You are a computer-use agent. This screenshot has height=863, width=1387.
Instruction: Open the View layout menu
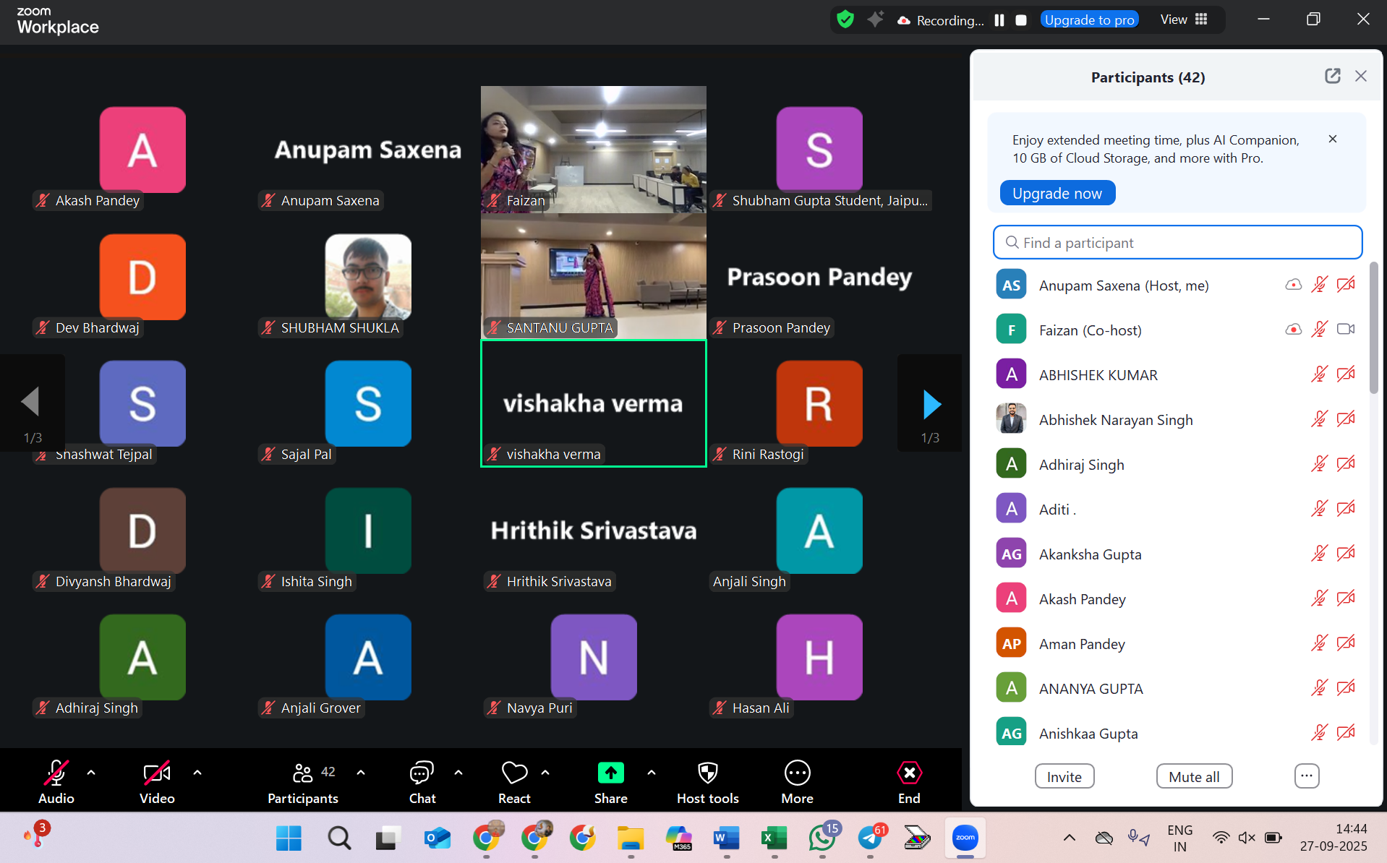click(1184, 20)
